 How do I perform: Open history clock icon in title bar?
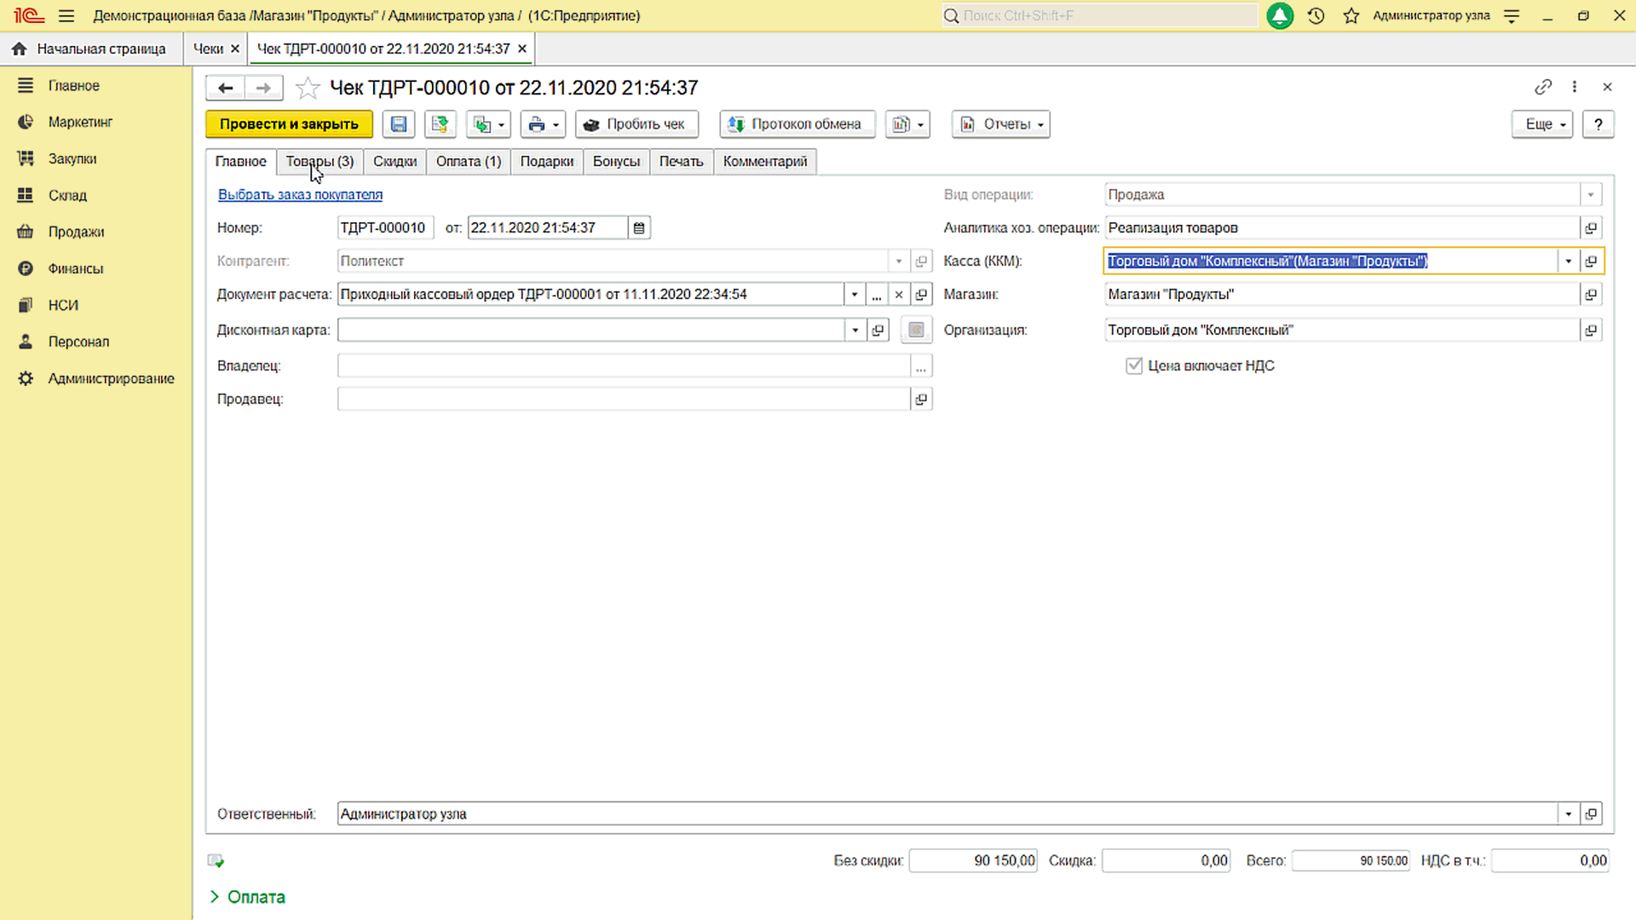(1316, 15)
